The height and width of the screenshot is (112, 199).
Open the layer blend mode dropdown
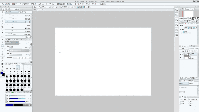pos(184,49)
